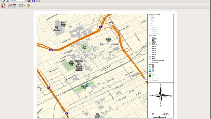Click the "N" letter on compass
Image resolution: width=211 pixels, height=119 pixels.
[160, 85]
